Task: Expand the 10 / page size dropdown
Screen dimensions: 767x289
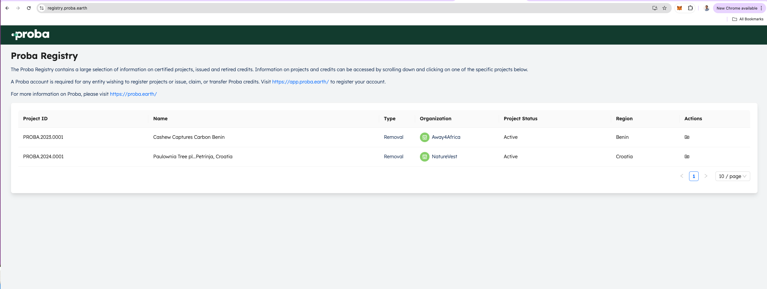Action: [732, 177]
